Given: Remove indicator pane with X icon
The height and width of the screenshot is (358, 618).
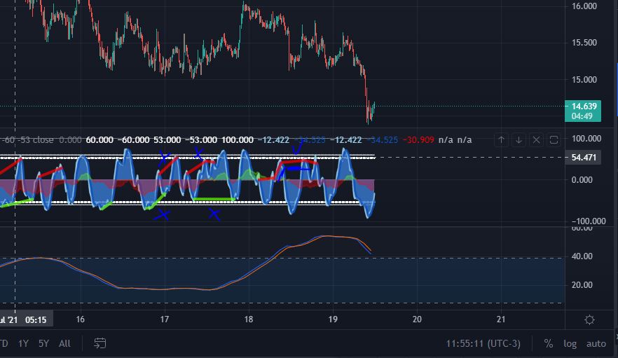Looking at the screenshot, I should tap(536, 140).
